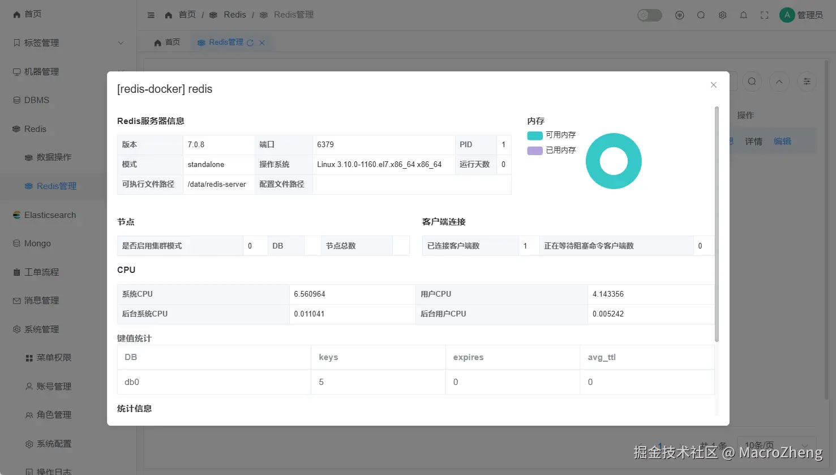Close the Redis管理 tab
Viewport: 836px width, 475px height.
coord(262,42)
